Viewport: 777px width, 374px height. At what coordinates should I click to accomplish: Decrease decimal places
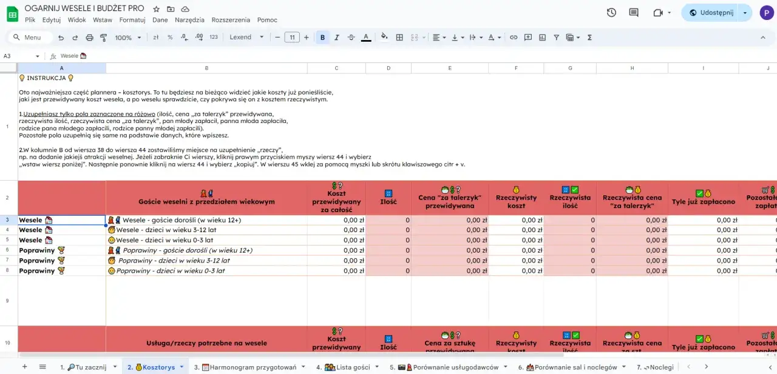(x=184, y=37)
